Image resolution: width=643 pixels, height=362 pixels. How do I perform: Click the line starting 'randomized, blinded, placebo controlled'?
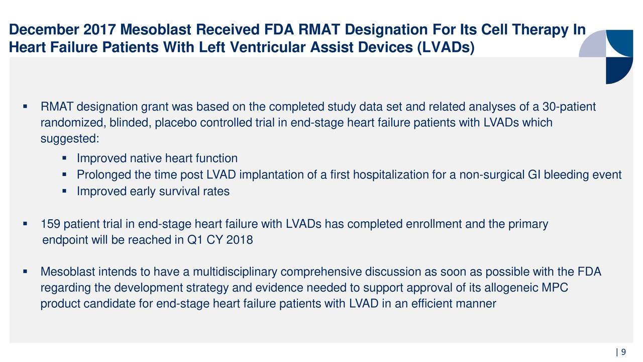(296, 123)
